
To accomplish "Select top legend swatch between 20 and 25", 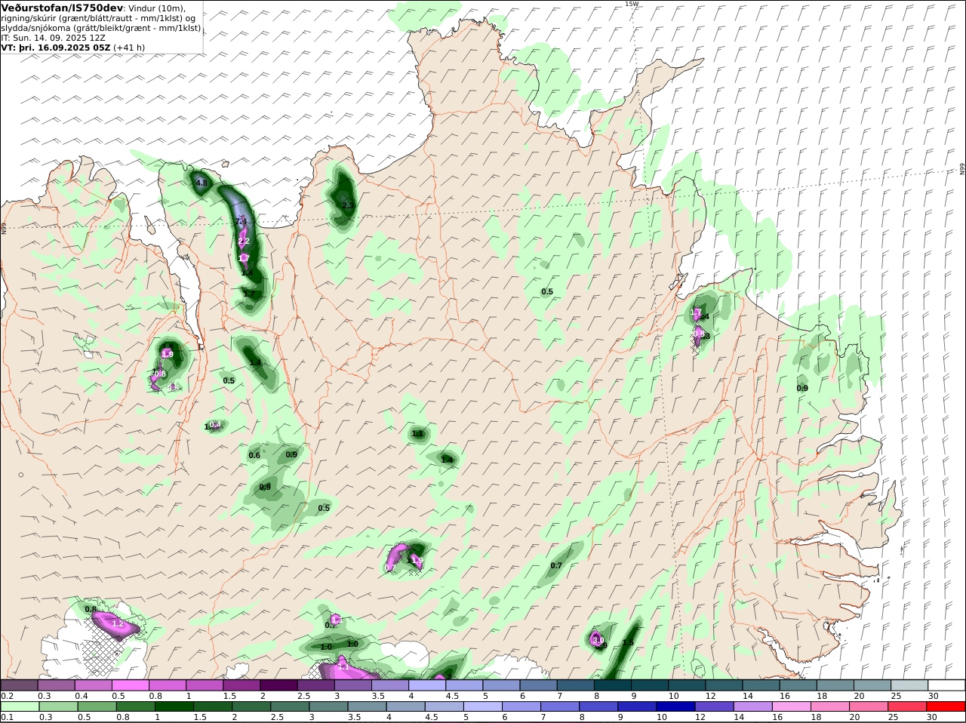I will pyautogui.click(x=873, y=685).
